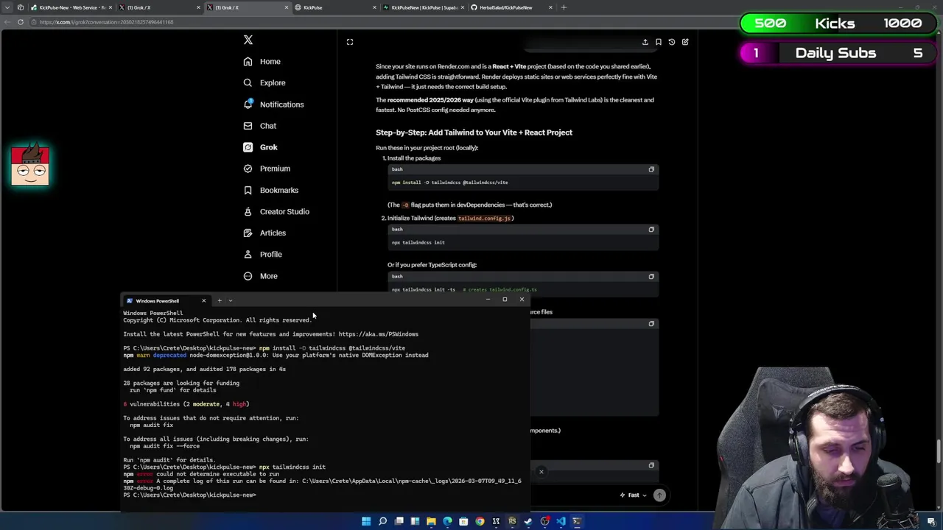This screenshot has height=530, width=943.
Task: Toggle Grok fullscreen focus mode icon
Action: 350,42
